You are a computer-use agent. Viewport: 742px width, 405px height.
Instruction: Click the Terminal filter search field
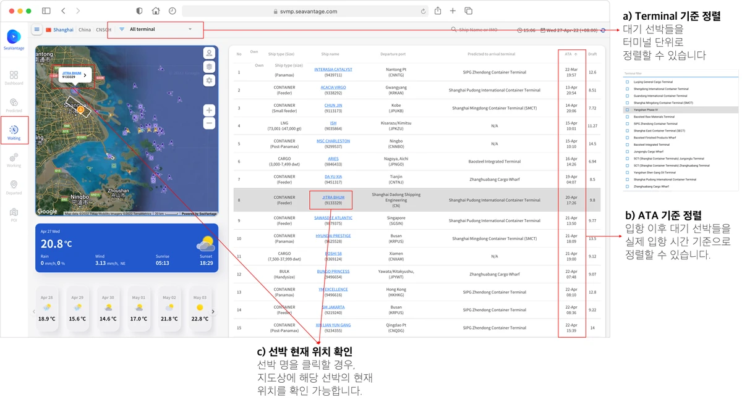coord(680,74)
